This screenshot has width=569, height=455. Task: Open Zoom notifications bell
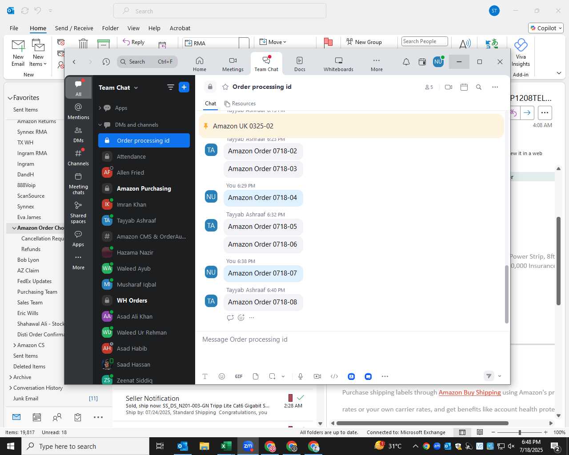(406, 62)
